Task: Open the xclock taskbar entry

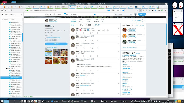Action: coord(104,101)
